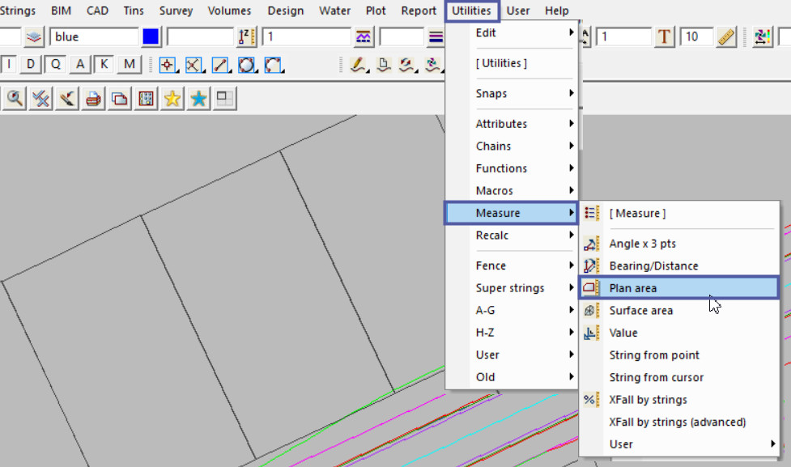Click the blue star icon
Screen dimensions: 791x467
point(198,99)
